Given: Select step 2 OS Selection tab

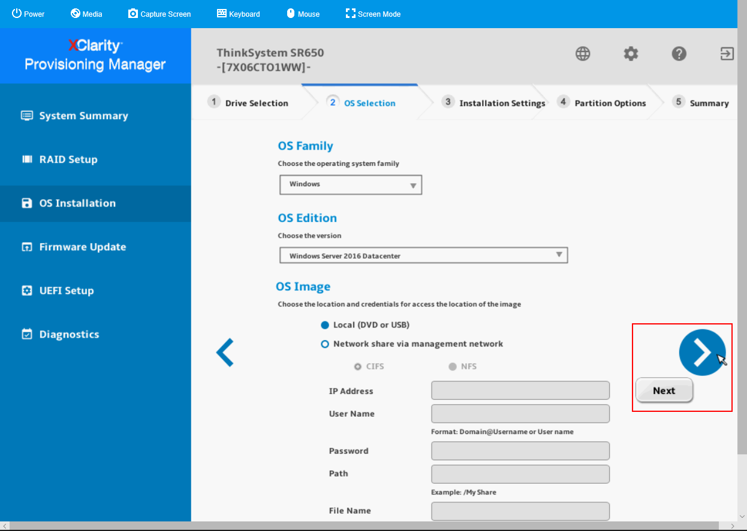Looking at the screenshot, I should pos(362,102).
